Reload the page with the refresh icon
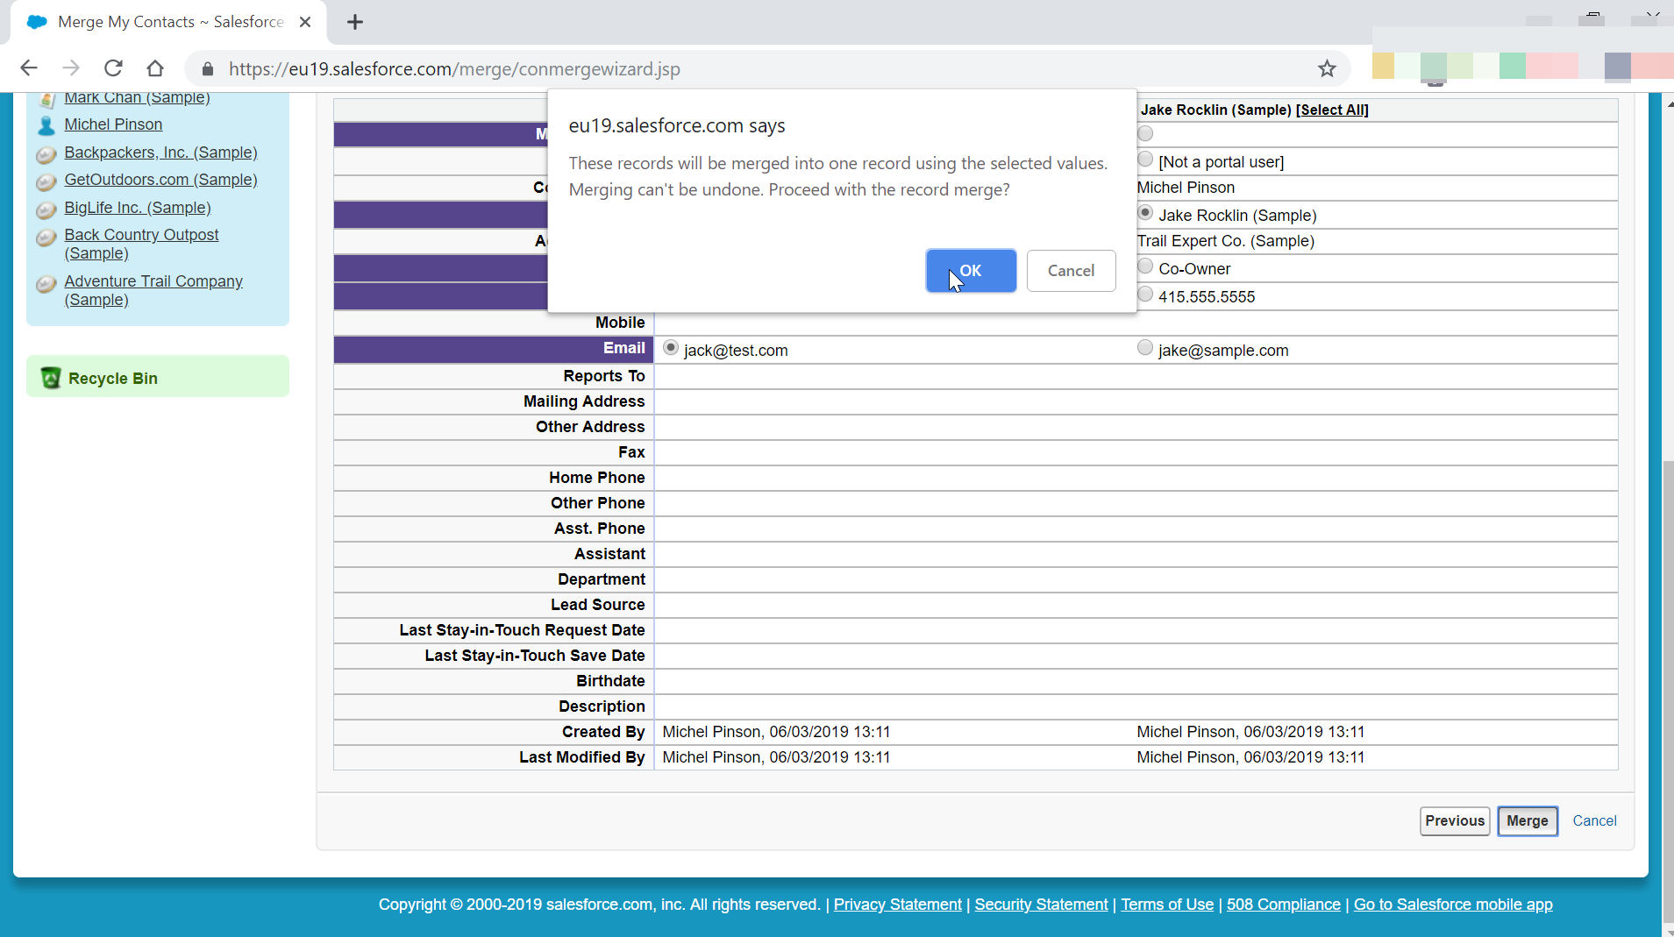 (113, 67)
